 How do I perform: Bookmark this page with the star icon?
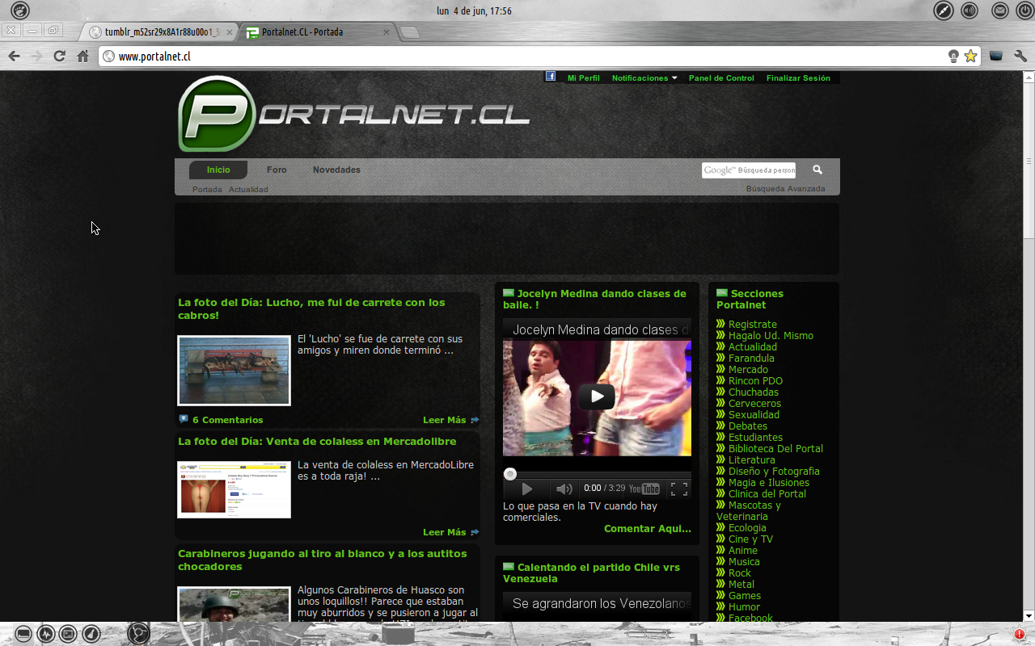(970, 56)
